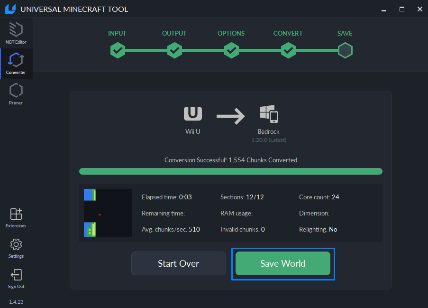Click the SAVE step hexagon

345,50
